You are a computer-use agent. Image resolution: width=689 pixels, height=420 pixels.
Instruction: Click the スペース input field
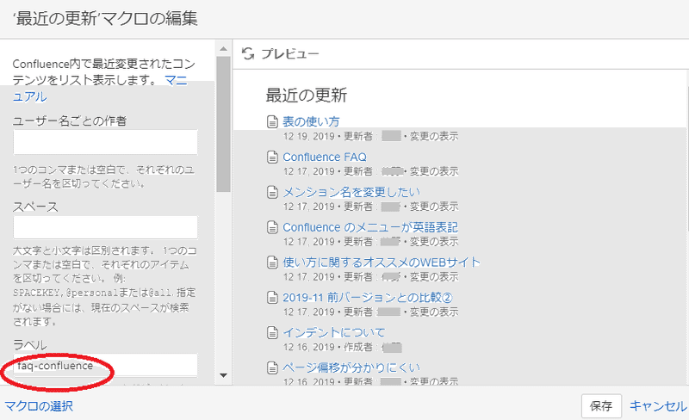click(105, 227)
